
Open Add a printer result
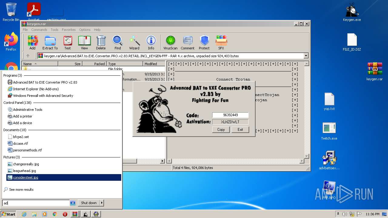22,116
